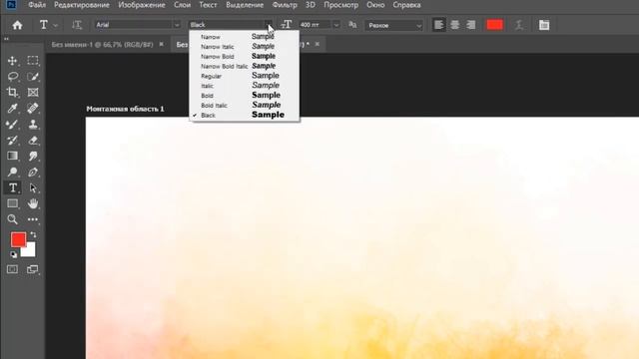Align text left
Image resolution: width=639 pixels, height=359 pixels.
439,25
